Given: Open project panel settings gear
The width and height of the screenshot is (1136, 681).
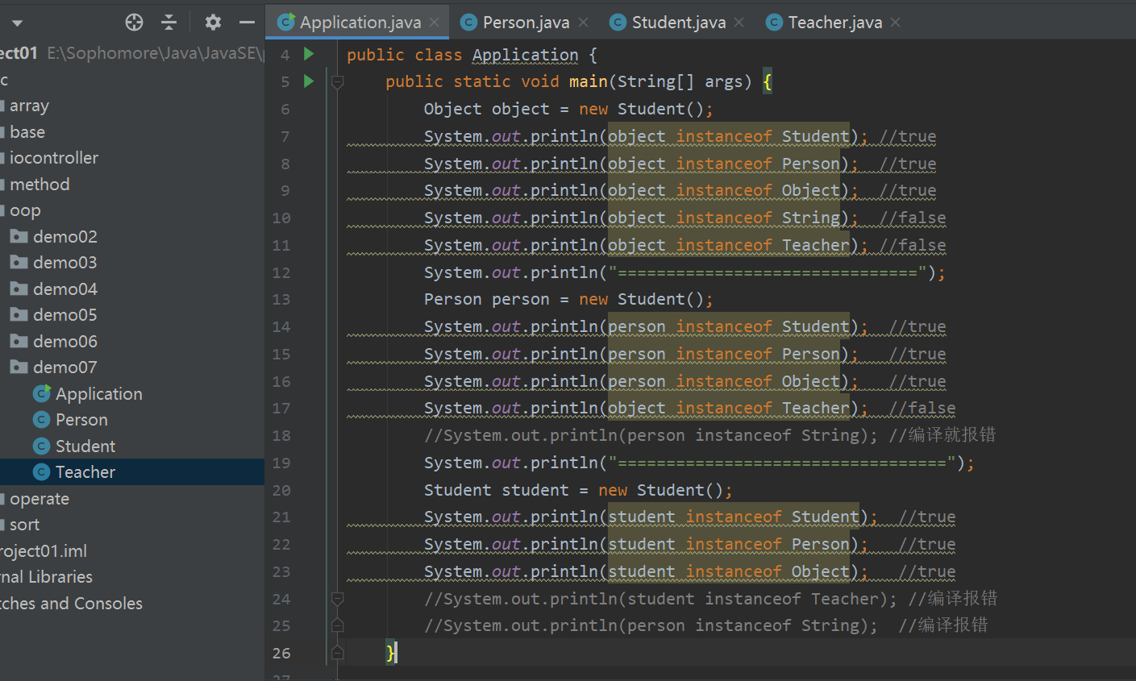Looking at the screenshot, I should pyautogui.click(x=213, y=23).
